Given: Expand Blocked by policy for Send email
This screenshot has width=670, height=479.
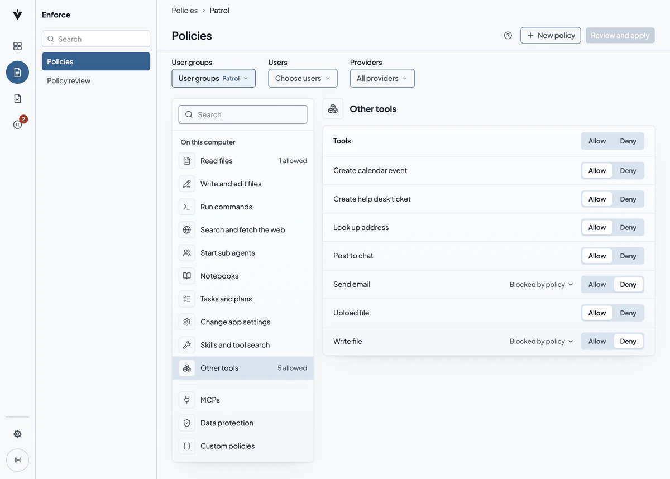Looking at the screenshot, I should pyautogui.click(x=541, y=285).
